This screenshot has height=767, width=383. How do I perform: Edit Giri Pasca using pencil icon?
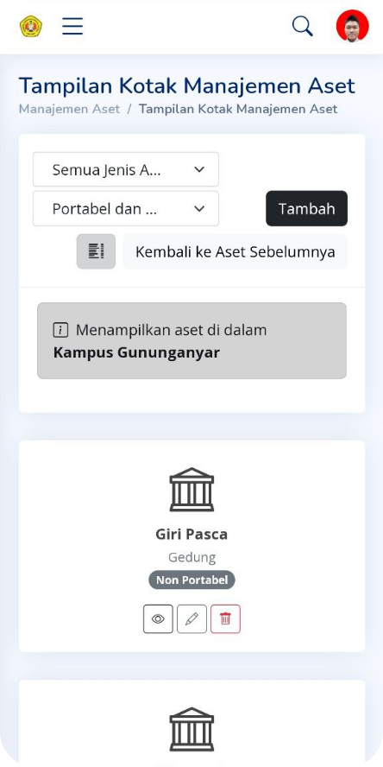point(191,618)
